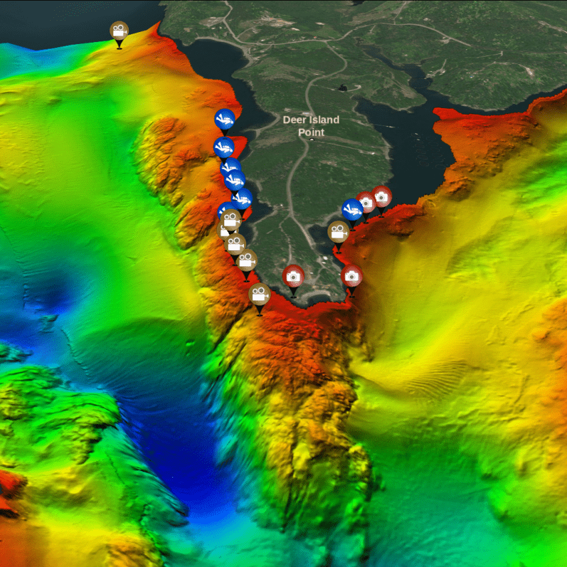Open the third video marker in the west cluster
Viewport: 567px width, 567px height.
[x=235, y=243]
